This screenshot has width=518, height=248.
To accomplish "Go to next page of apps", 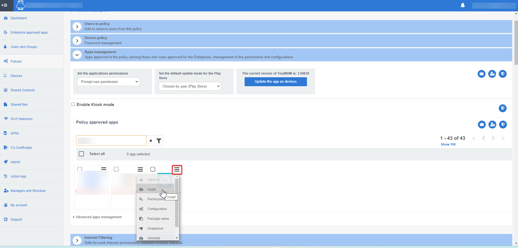I will tap(493, 138).
